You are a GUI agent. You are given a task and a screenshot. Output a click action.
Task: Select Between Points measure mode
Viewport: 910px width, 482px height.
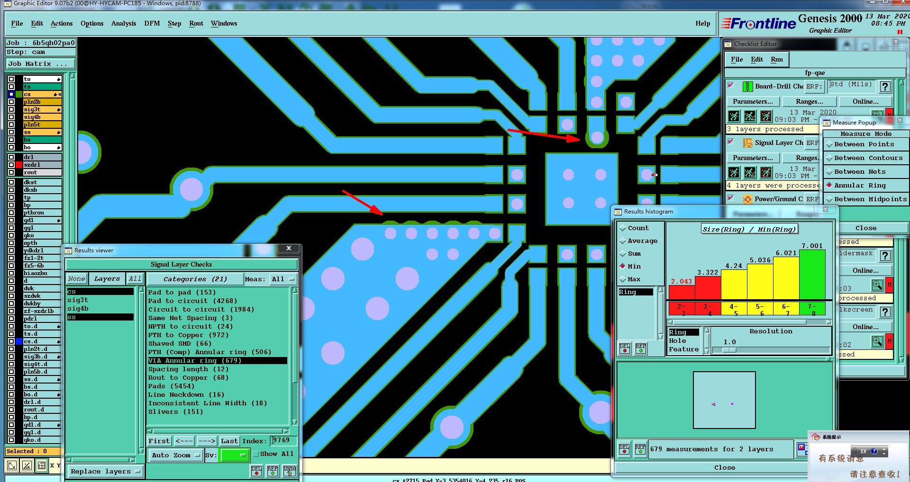click(865, 144)
